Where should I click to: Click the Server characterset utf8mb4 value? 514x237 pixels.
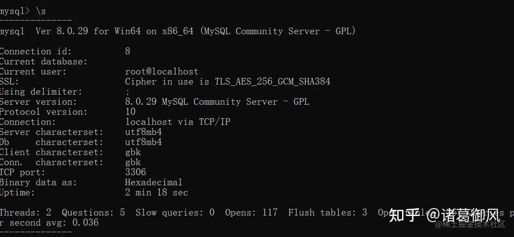coord(144,132)
